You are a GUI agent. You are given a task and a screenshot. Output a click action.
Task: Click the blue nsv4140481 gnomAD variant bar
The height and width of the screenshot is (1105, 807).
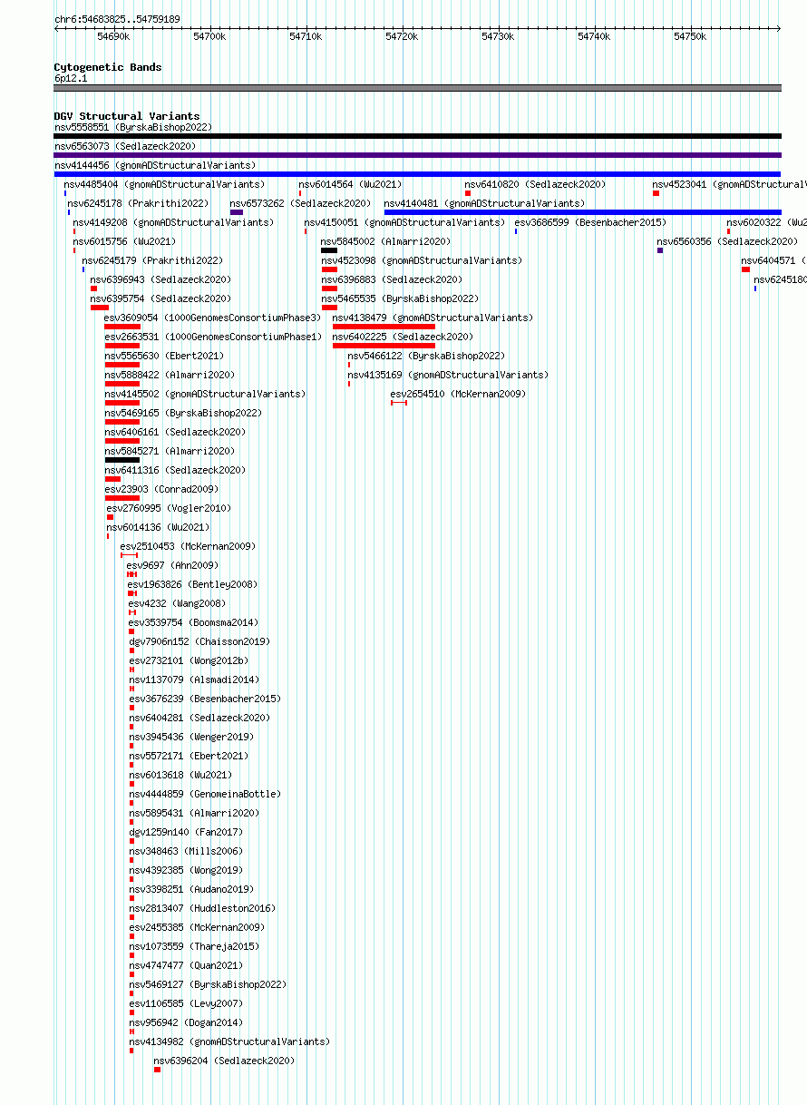[x=582, y=212]
